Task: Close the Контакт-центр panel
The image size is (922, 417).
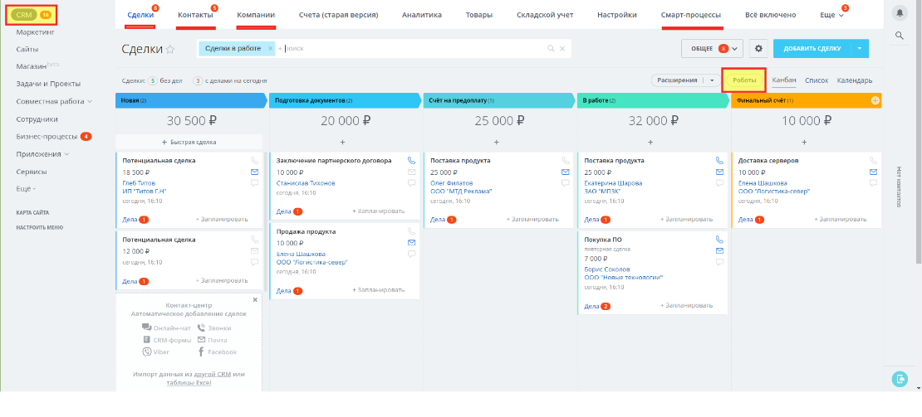Action: click(x=255, y=300)
